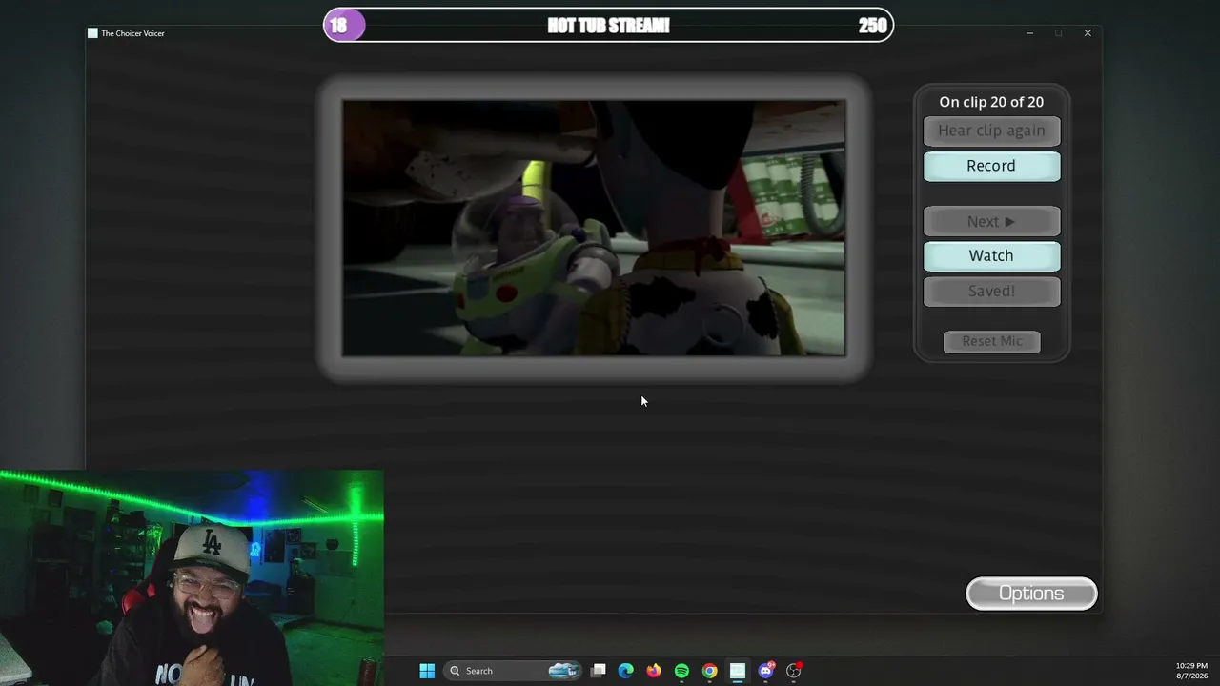Click the Reset Mic button
Image resolution: width=1220 pixels, height=686 pixels.
[991, 341]
